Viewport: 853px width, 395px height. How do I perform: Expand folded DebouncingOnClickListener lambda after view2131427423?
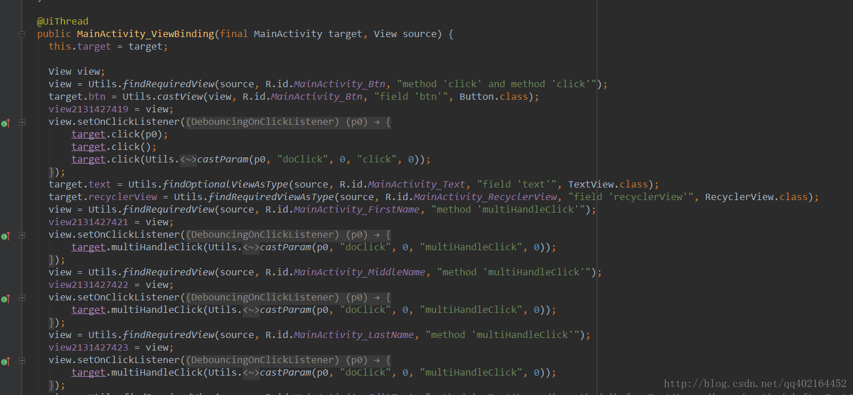[288, 360]
